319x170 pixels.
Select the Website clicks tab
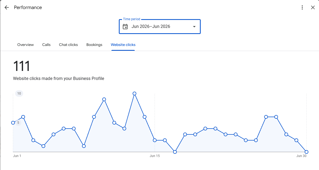coord(123,45)
